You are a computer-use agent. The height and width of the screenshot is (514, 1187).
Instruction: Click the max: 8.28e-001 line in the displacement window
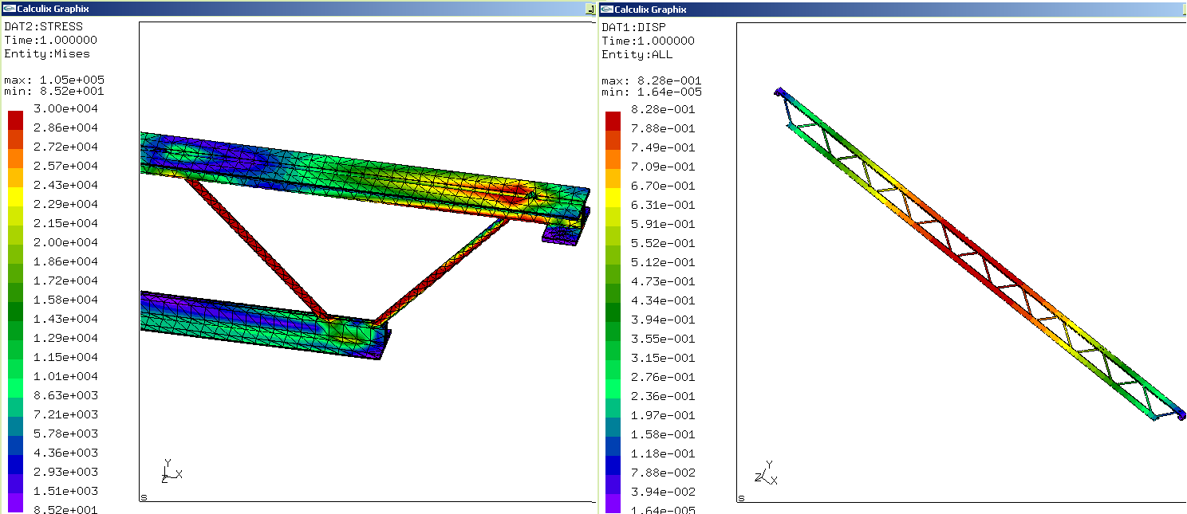[651, 80]
